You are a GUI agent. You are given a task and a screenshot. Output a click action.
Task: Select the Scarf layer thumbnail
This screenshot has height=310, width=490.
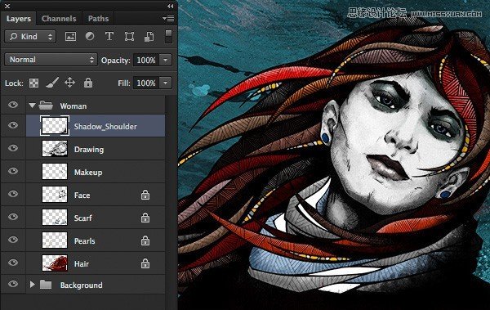click(x=55, y=217)
